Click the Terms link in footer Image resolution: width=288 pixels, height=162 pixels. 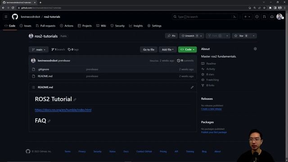pos(67,152)
